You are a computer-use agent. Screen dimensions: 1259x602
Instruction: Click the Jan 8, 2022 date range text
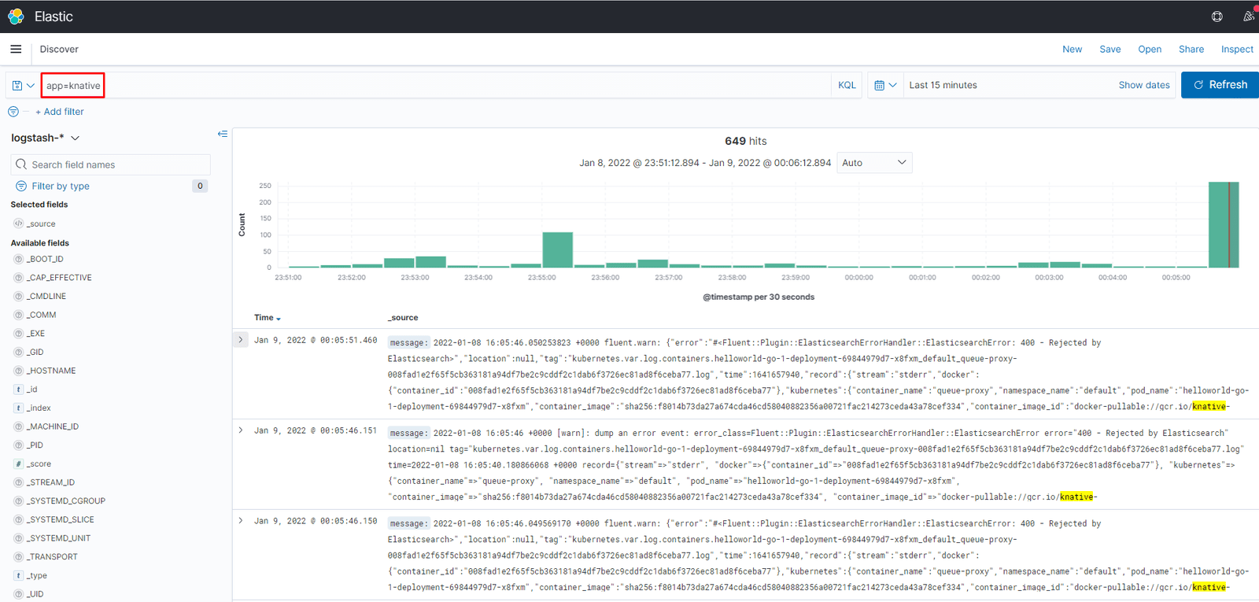coord(705,163)
